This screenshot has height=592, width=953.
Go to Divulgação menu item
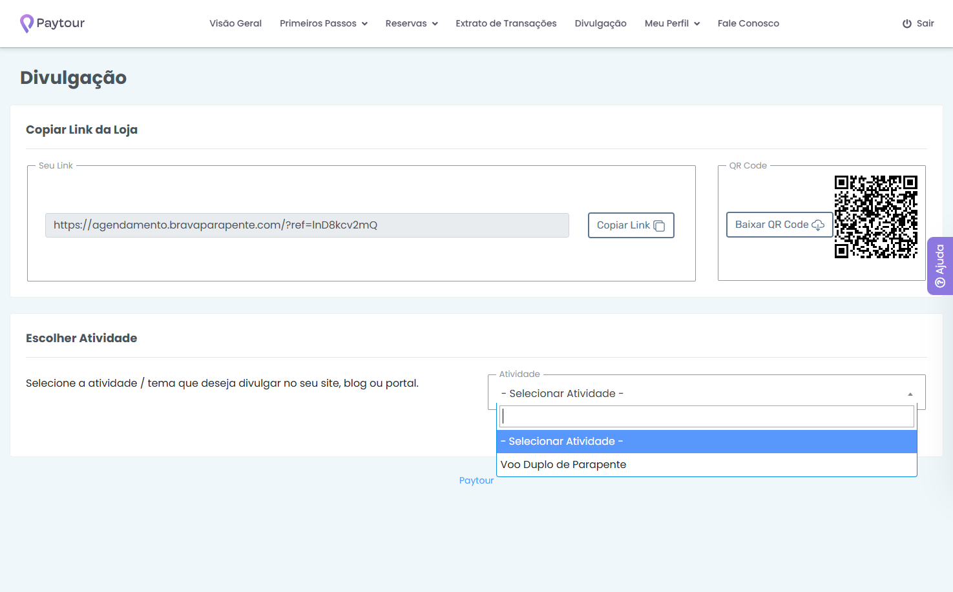point(600,23)
